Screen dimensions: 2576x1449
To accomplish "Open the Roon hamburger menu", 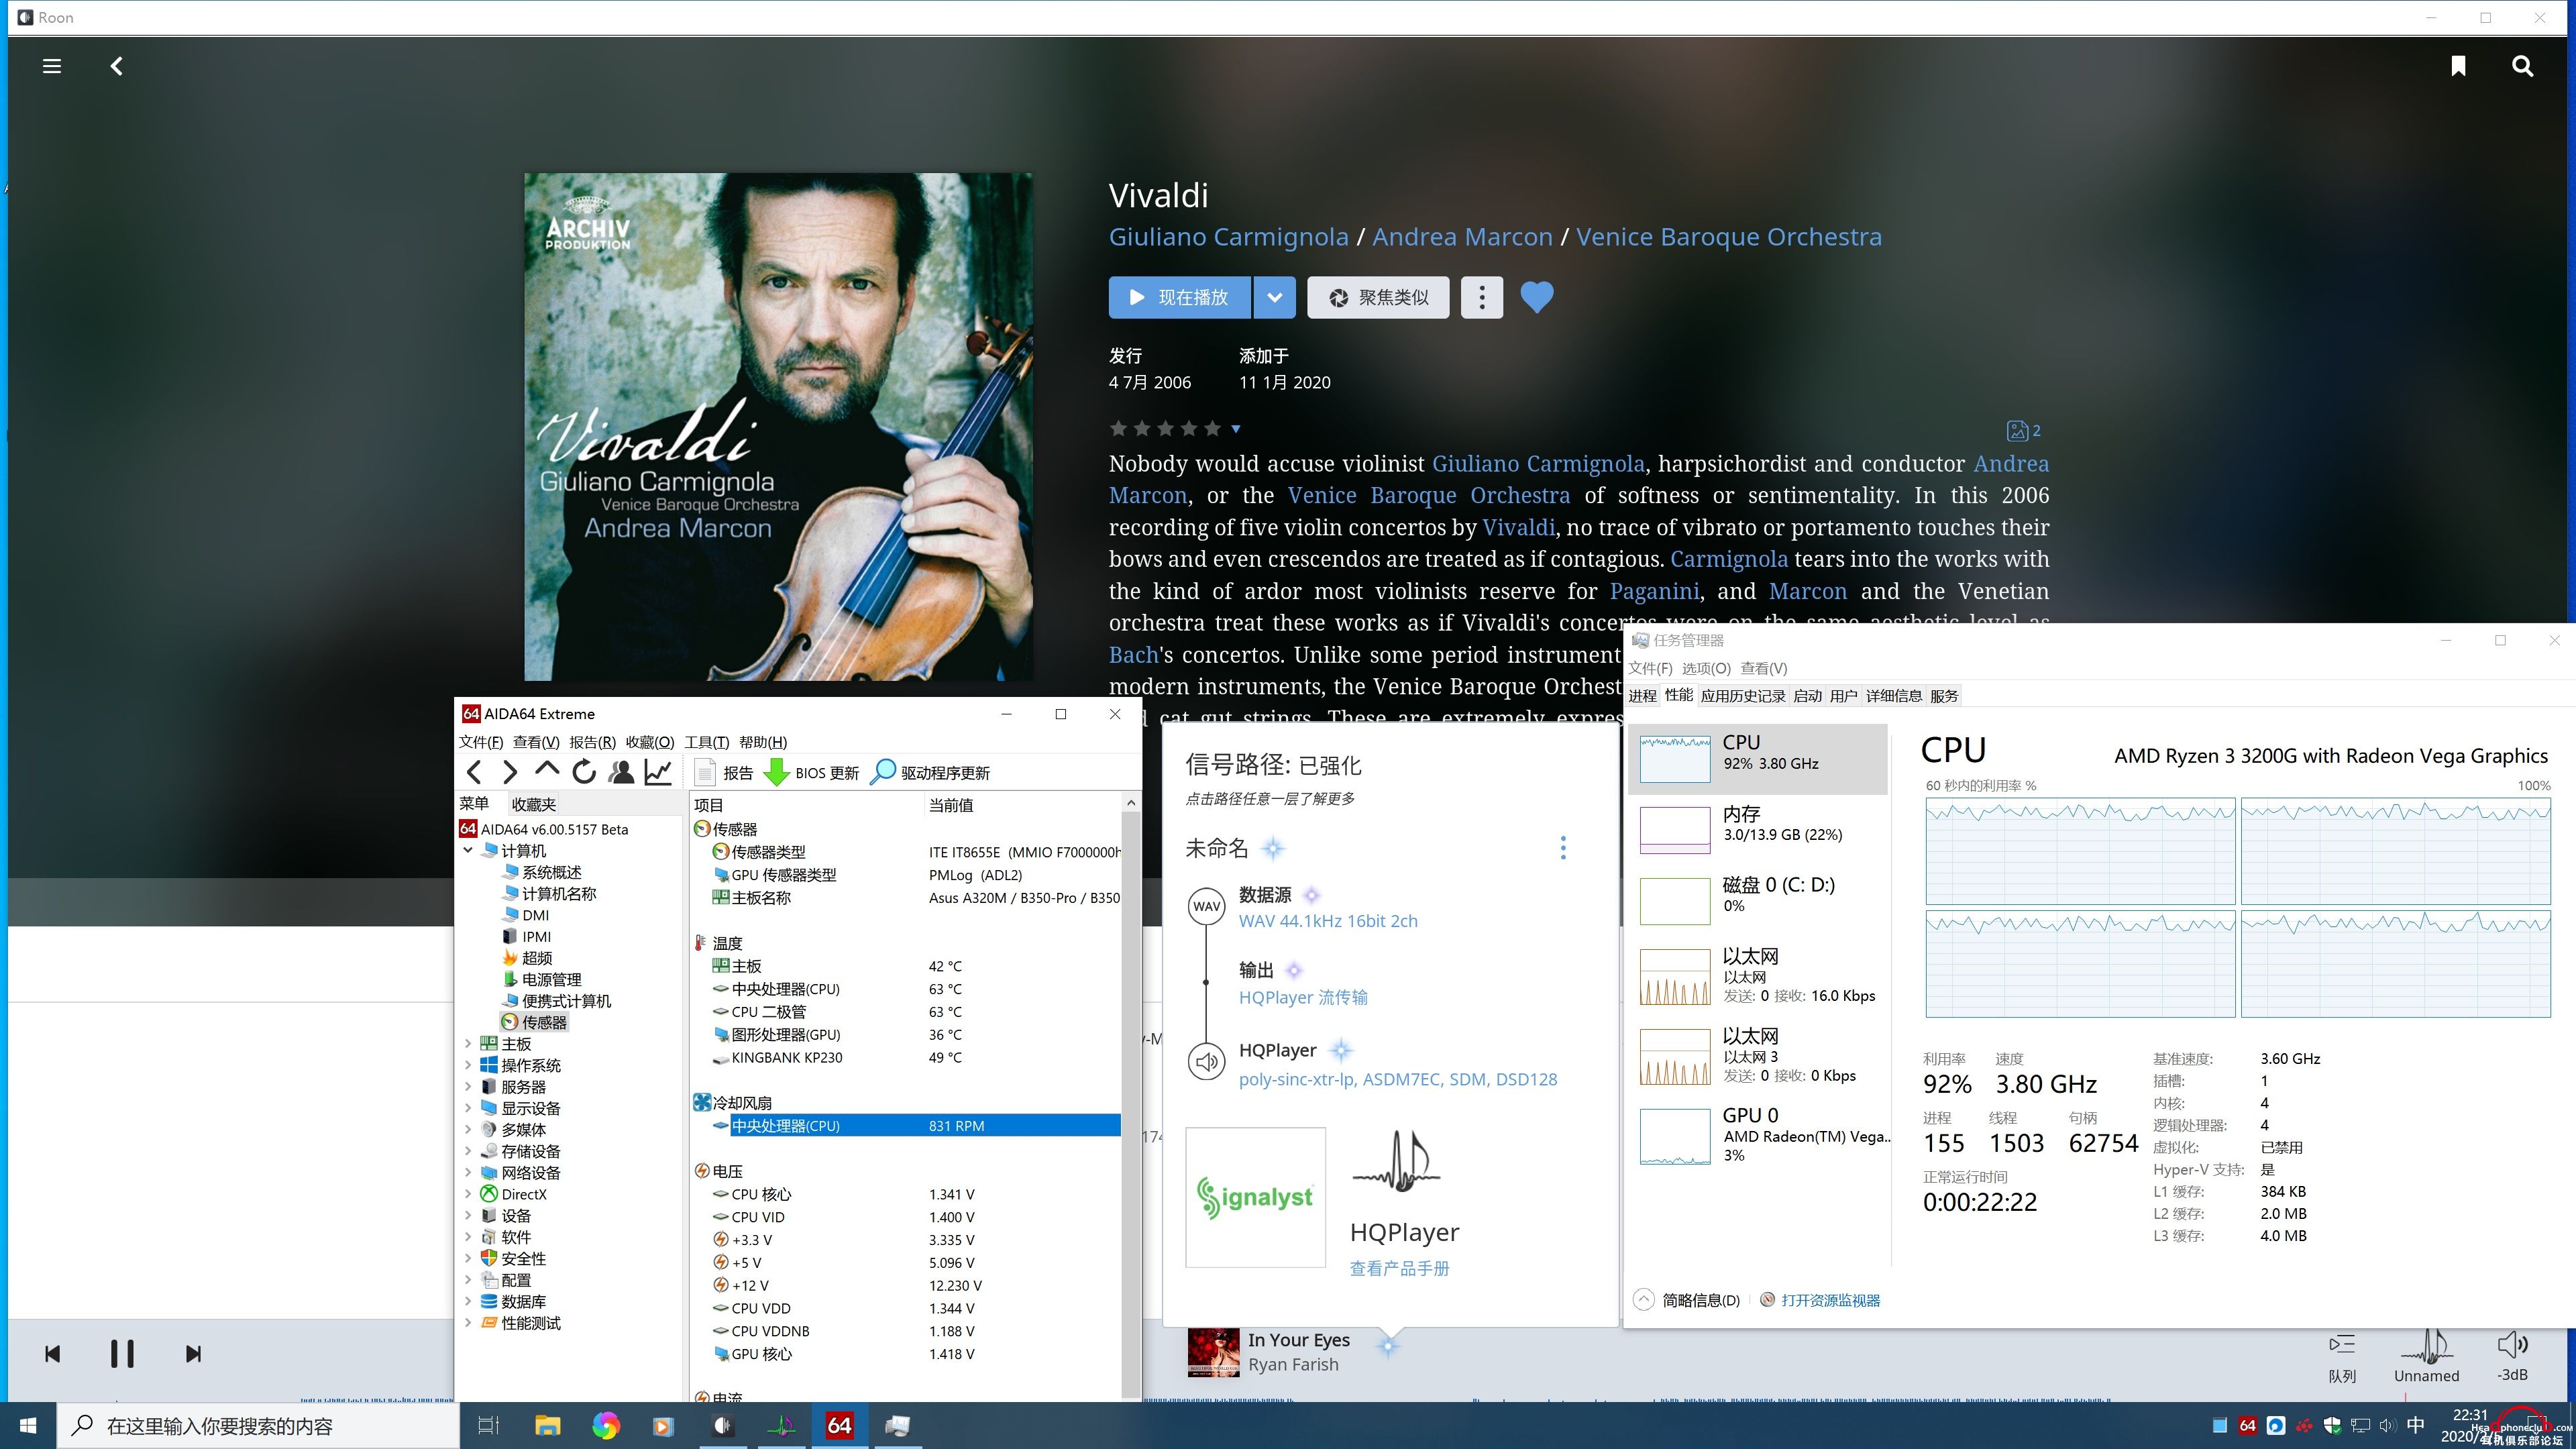I will 52,66.
